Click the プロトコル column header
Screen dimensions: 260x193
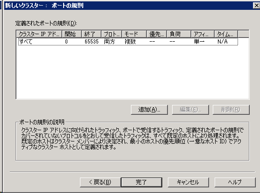pos(111,34)
